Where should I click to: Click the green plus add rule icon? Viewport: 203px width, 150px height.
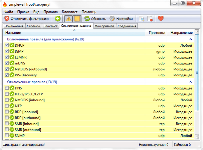(58, 19)
